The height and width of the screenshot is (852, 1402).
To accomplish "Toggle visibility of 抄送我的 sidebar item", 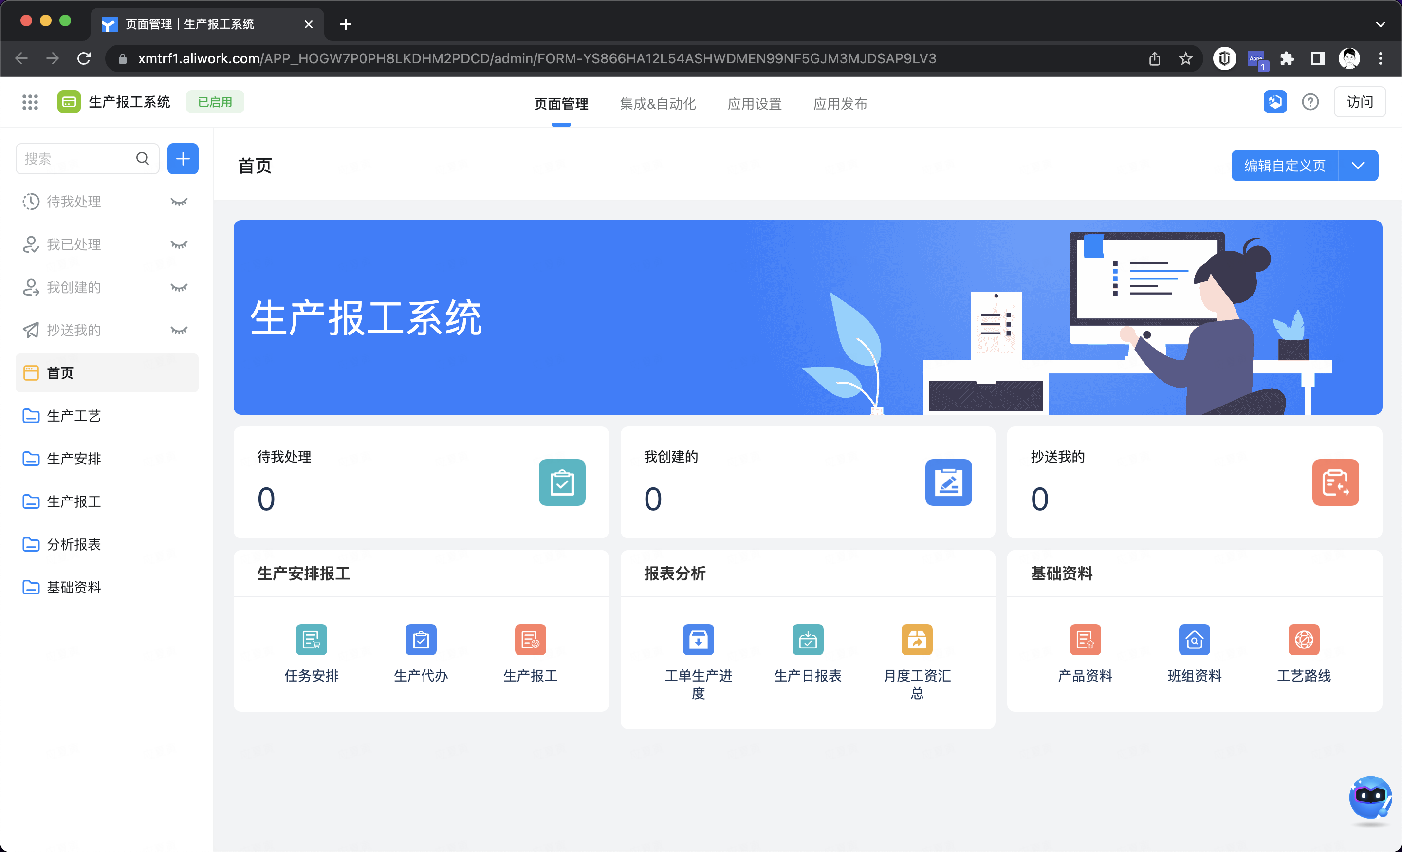I will [x=179, y=330].
